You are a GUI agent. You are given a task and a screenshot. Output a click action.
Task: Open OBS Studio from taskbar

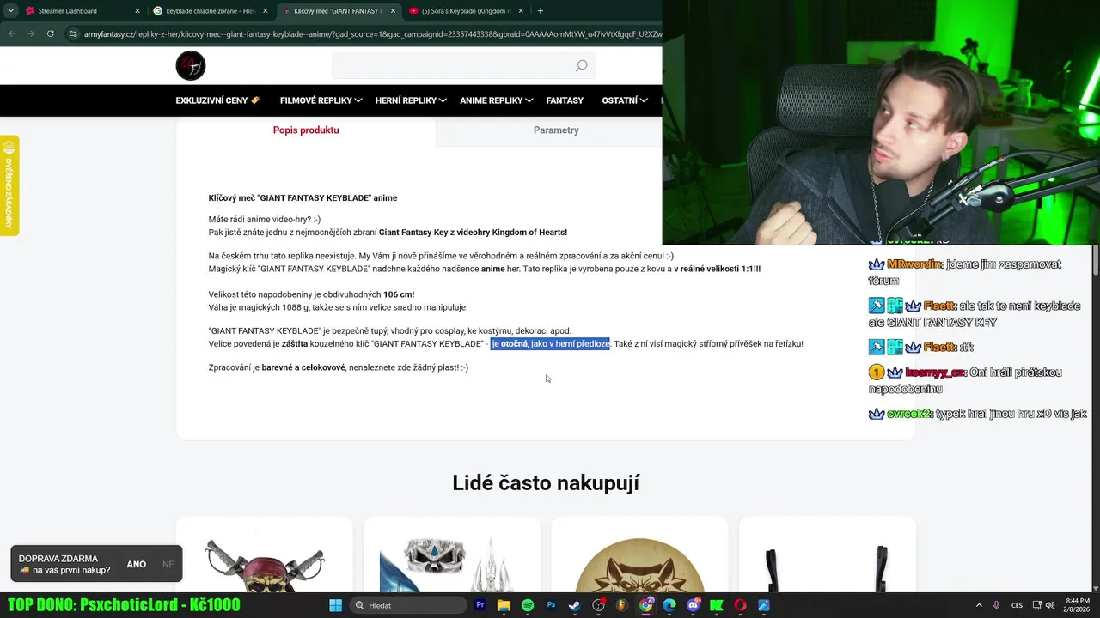point(598,605)
